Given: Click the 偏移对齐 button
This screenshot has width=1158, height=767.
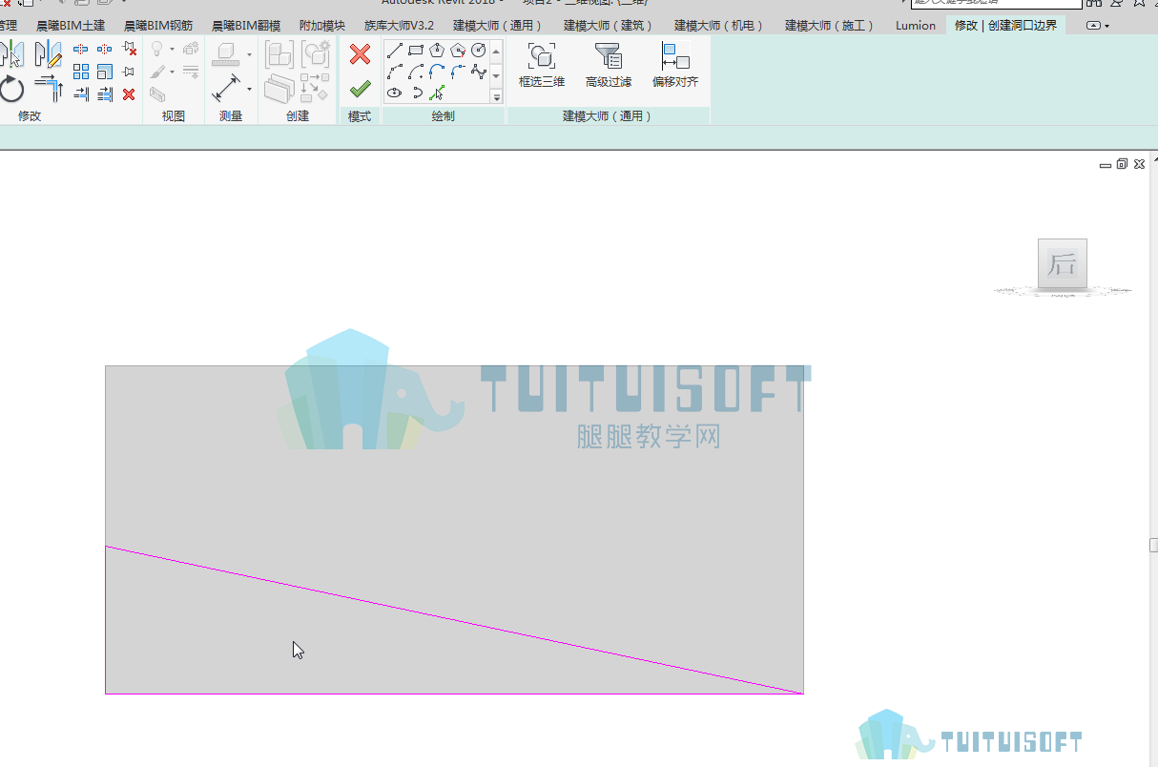Looking at the screenshot, I should click(675, 66).
